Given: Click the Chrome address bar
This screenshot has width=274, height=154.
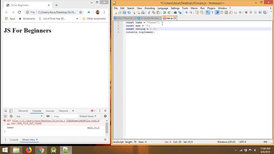Looking at the screenshot, I should pos(54,12).
